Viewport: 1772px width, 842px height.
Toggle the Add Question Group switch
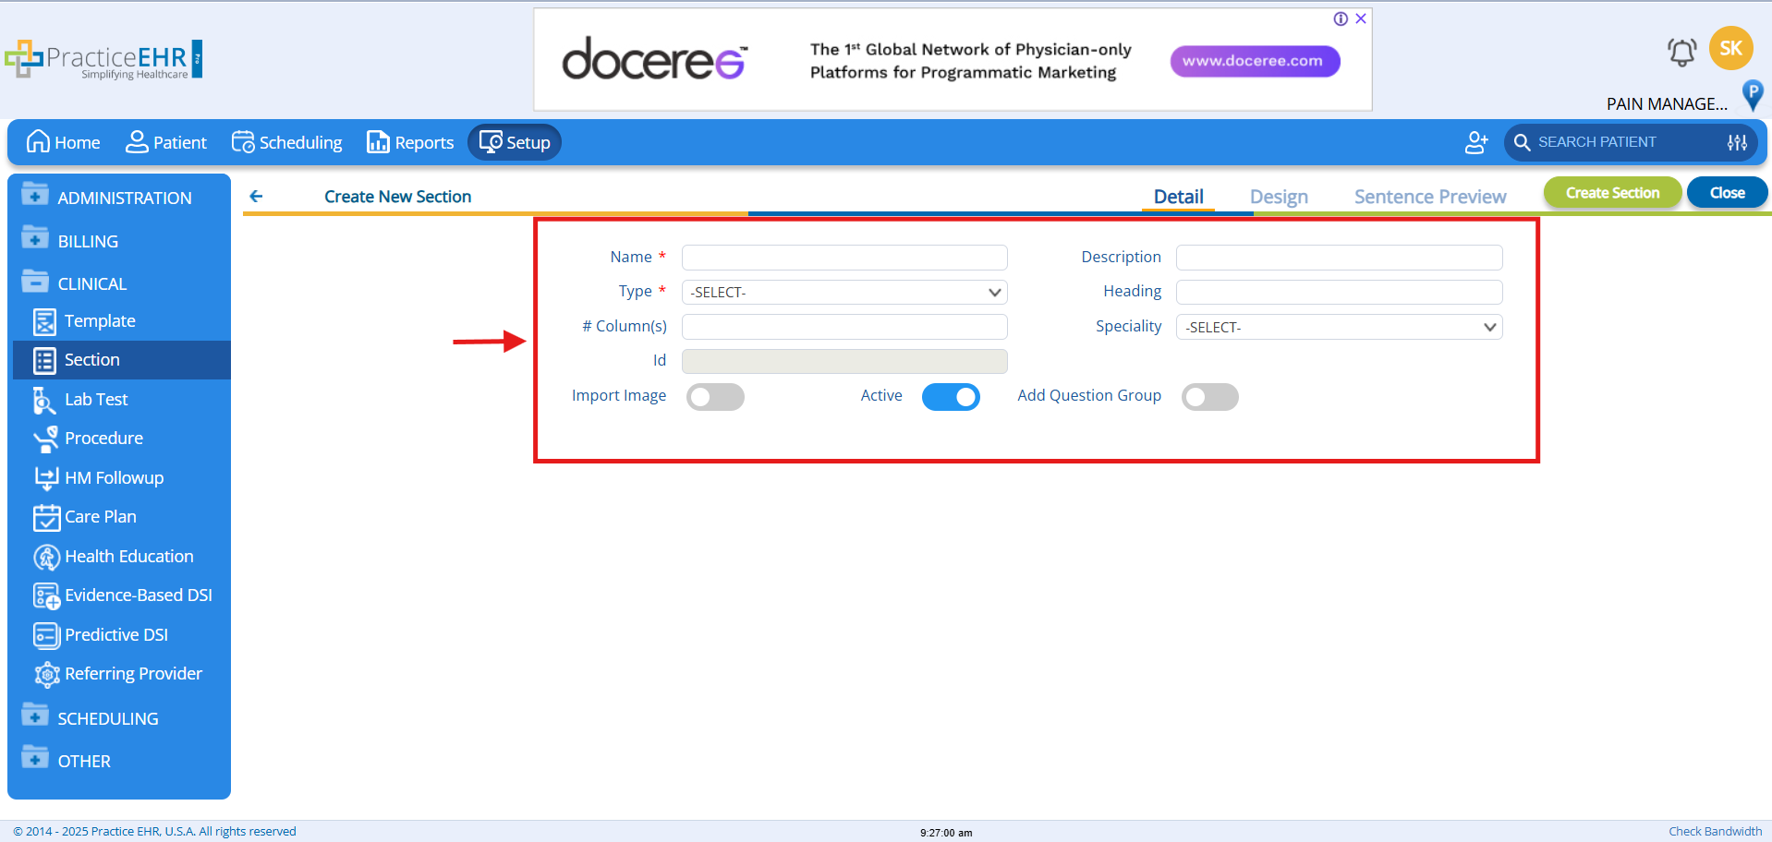(x=1209, y=397)
